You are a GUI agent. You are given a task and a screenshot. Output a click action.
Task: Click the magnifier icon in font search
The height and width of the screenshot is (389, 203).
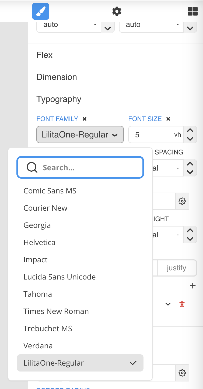pos(32,167)
